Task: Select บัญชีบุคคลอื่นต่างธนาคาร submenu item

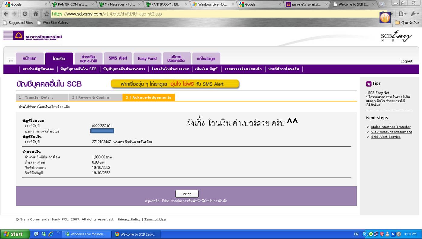Action: coord(124,69)
